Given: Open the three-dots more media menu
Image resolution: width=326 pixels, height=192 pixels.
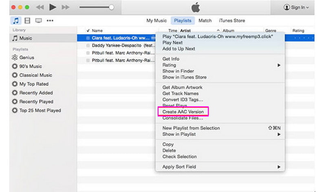Looking at the screenshot, I should 50,21.
